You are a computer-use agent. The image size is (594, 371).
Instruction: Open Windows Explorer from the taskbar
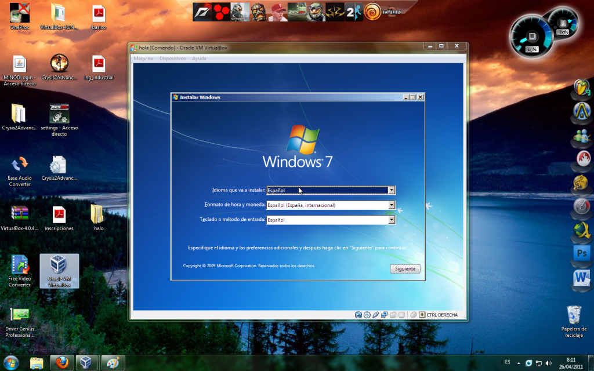pyautogui.click(x=37, y=363)
